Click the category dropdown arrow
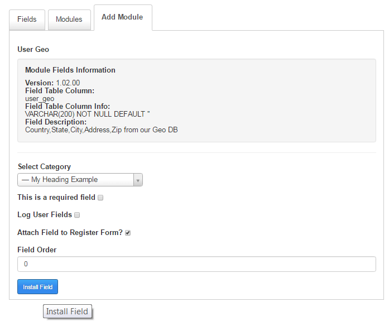Image resolution: width=389 pixels, height=321 pixels. pyautogui.click(x=138, y=180)
